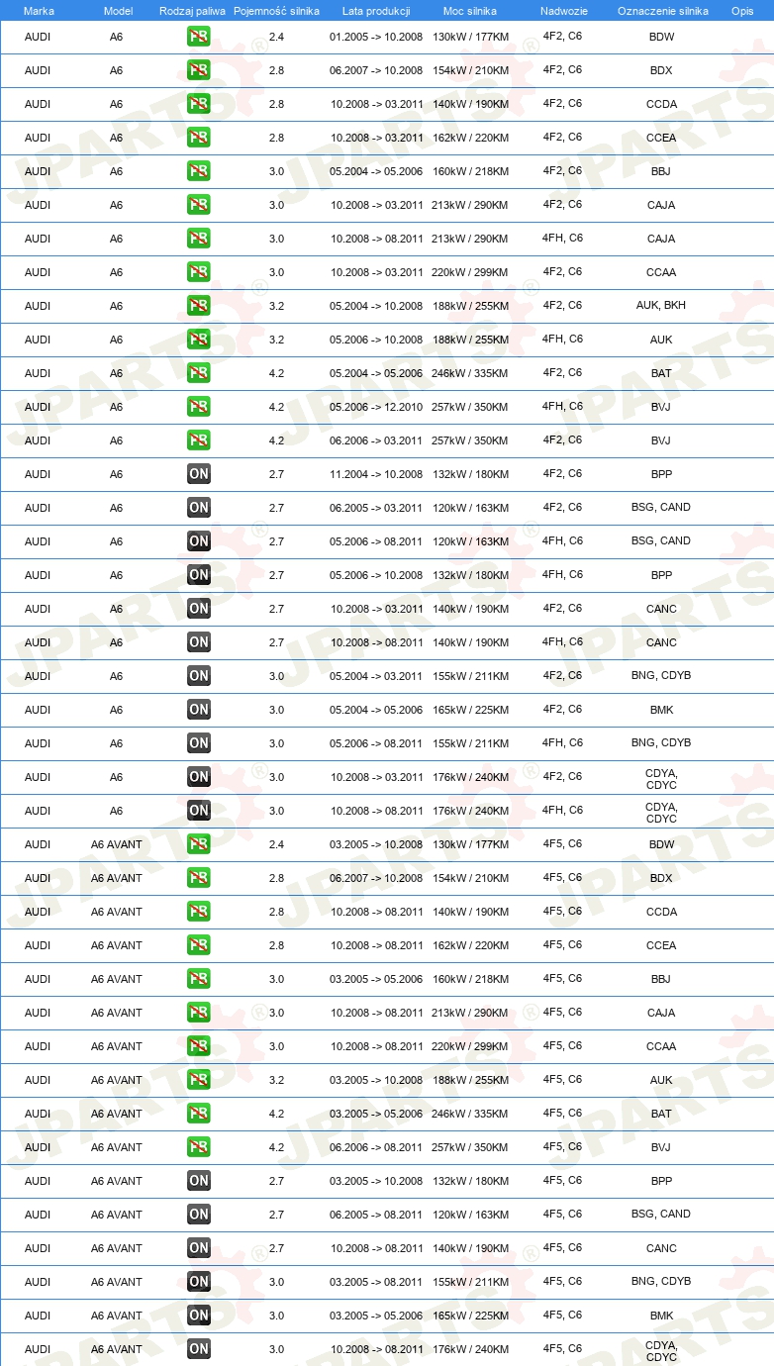The image size is (774, 1366).
Task: Click the Model column header
Action: click(117, 11)
